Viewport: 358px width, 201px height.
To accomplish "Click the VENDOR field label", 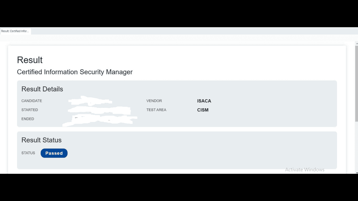I will pos(154,101).
